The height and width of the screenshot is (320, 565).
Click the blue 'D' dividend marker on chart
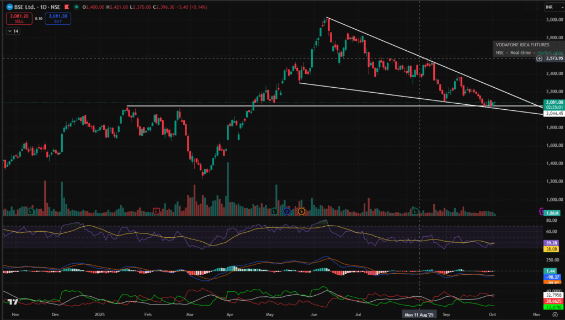(x=287, y=211)
